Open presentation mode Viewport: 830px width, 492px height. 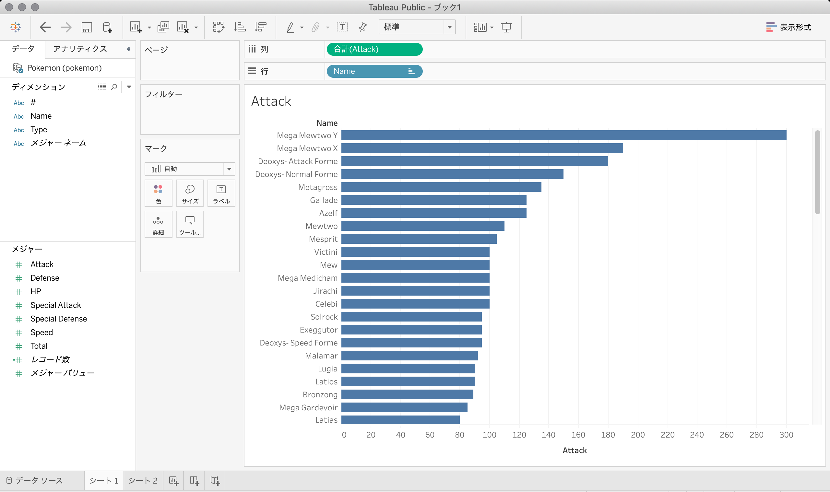[x=506, y=27]
